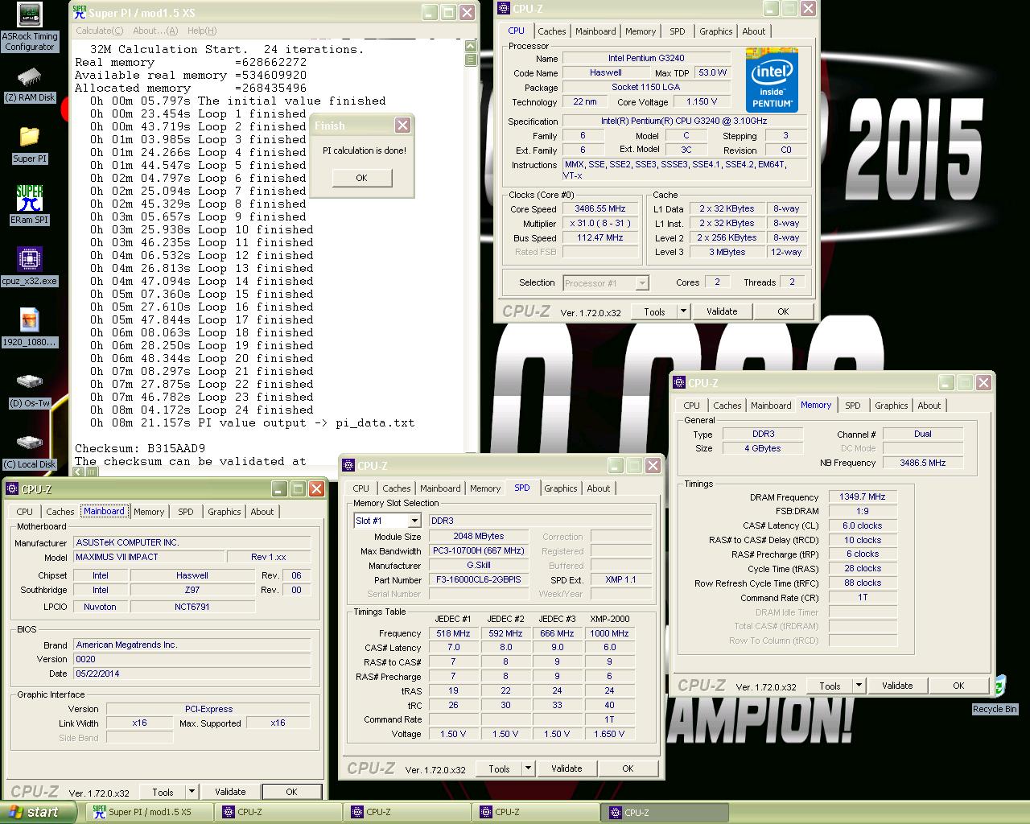Image resolution: width=1030 pixels, height=824 pixels.
Task: Click the CPU-Z icon in Mainboard window title bar
Action: (12, 488)
